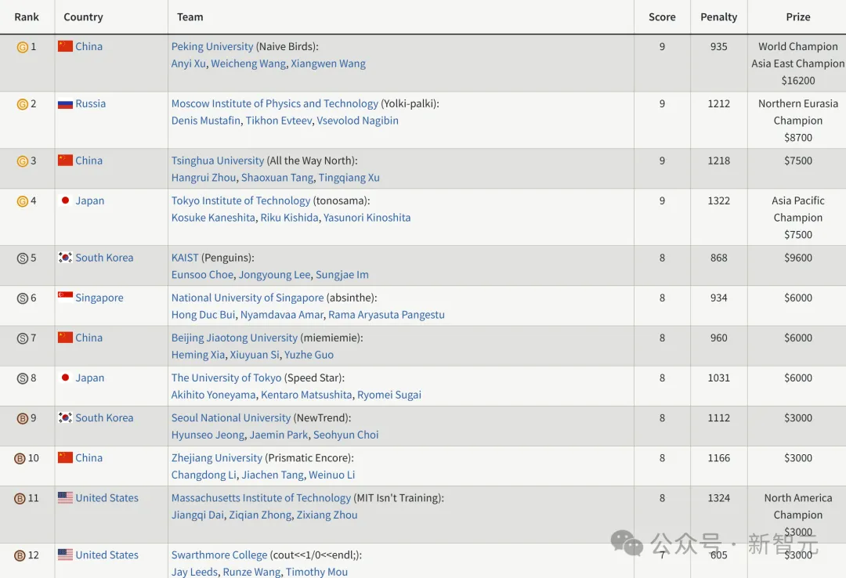Click the $9600 prize amount
The height and width of the screenshot is (578, 846).
coord(798,258)
